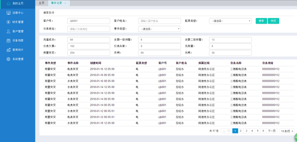Click the 所属区域 column header
The width and height of the screenshot is (297, 142).
204,63
